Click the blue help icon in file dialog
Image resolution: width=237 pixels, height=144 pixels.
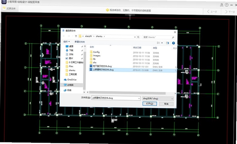(x=173, y=43)
